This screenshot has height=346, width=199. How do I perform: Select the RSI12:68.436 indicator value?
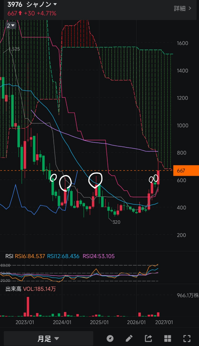click(63, 256)
